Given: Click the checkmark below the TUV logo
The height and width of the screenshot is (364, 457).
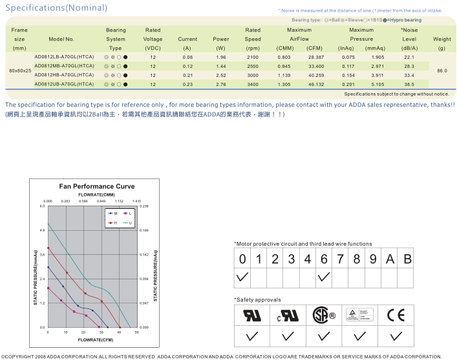Looking at the screenshot, I should 359,336.
